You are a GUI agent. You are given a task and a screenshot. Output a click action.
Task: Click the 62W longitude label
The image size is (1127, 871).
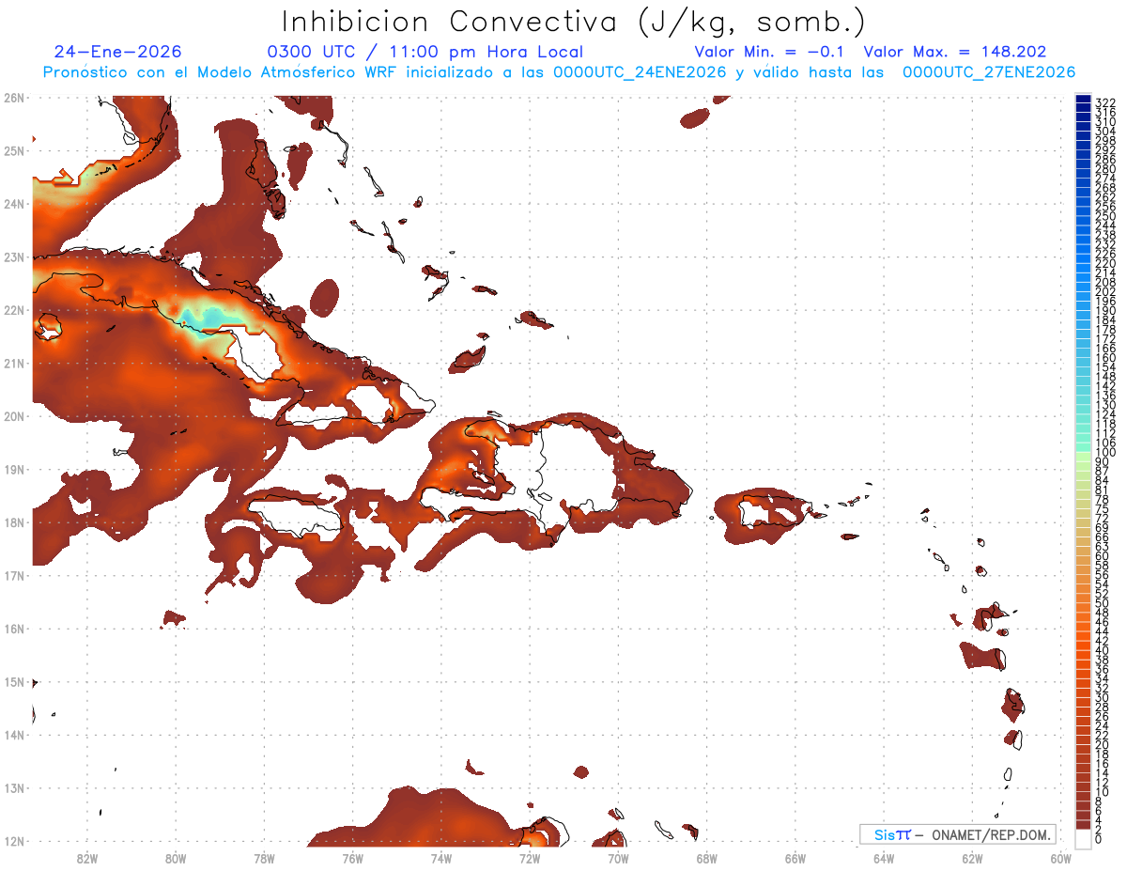coord(972,858)
